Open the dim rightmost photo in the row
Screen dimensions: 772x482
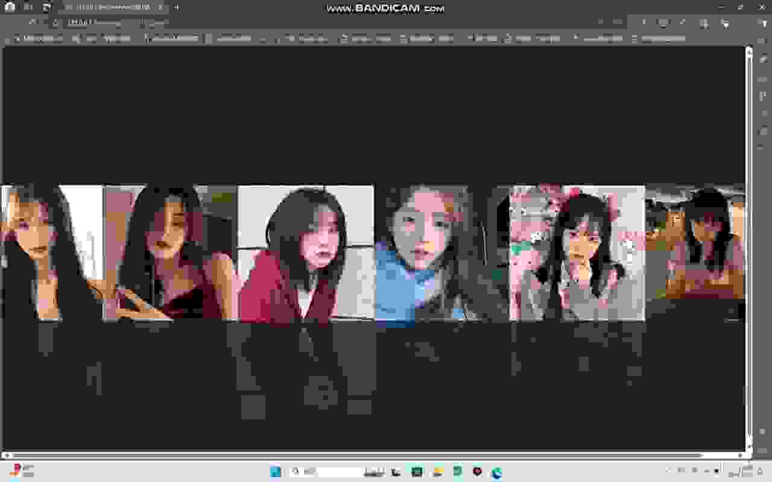click(x=695, y=253)
